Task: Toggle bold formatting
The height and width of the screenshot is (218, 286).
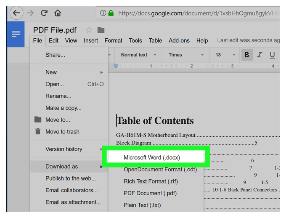Action: click(x=247, y=55)
